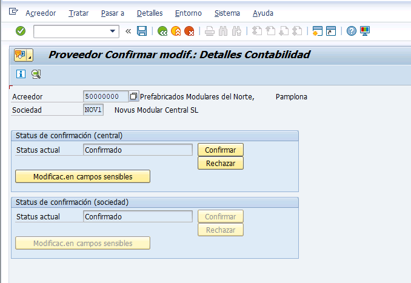Click the Acreedor number field 50000000
Image resolution: width=411 pixels, height=283 pixels.
point(105,96)
